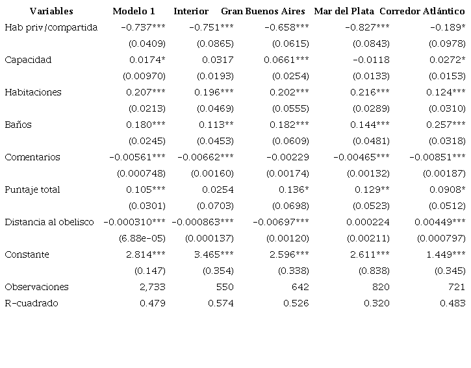Click the "Mar del Plata" header

point(344,11)
